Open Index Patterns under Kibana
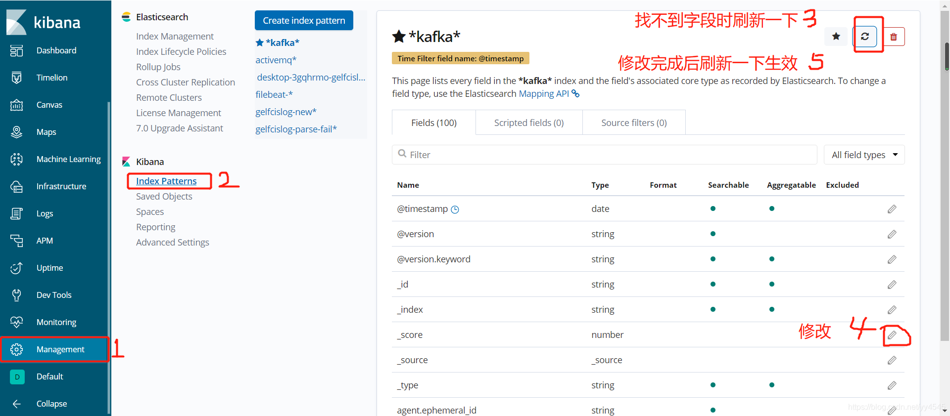Screen dimensions: 950x416 (x=166, y=181)
